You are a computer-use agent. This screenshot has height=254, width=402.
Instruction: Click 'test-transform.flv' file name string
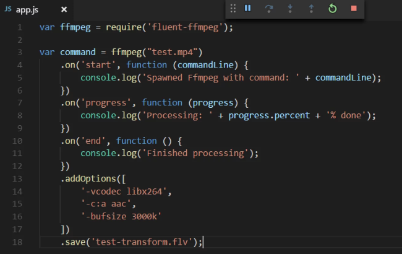(x=142, y=242)
